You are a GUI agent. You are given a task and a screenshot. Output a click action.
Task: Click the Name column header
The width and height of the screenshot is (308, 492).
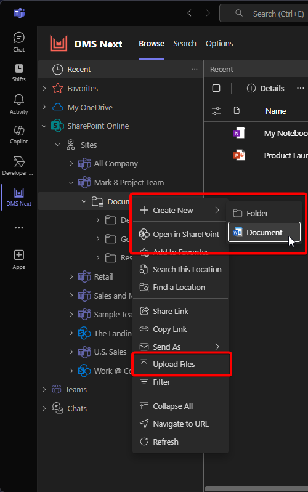[x=276, y=111]
